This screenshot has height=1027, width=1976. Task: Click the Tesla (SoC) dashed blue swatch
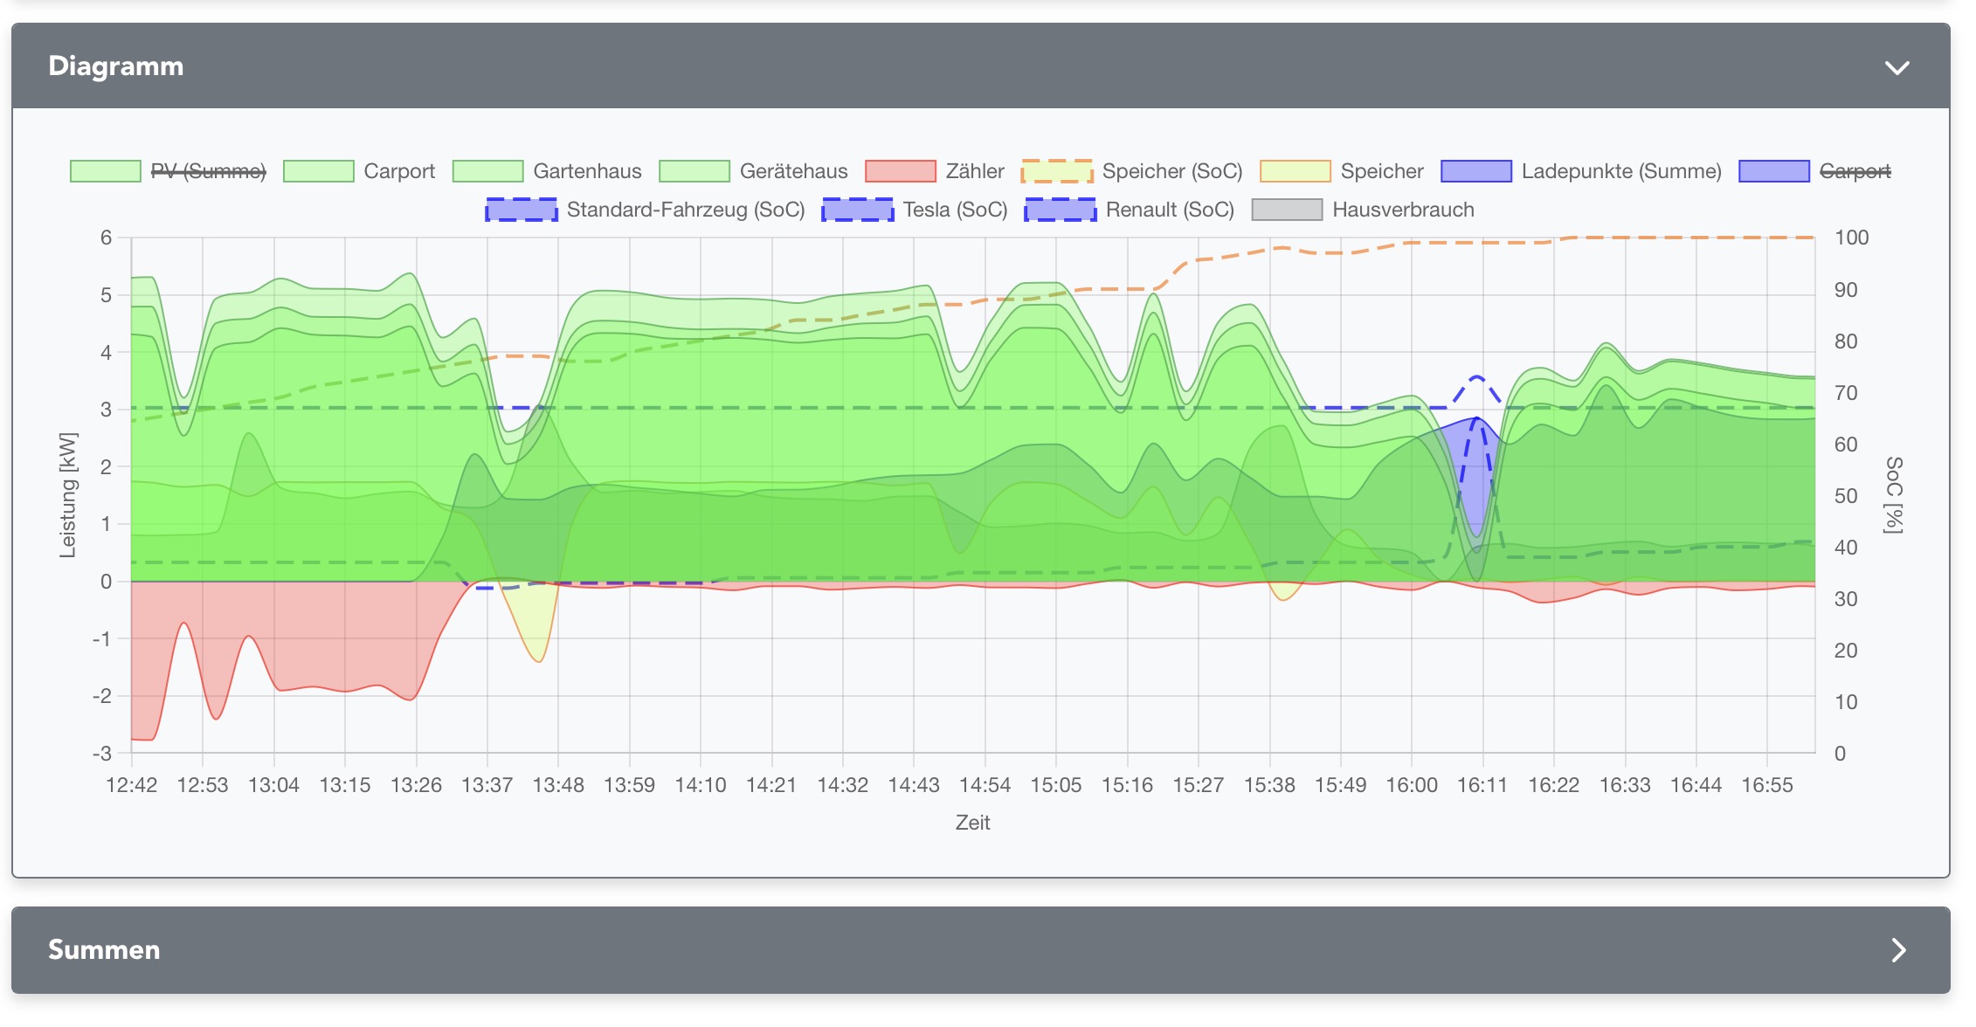click(858, 210)
